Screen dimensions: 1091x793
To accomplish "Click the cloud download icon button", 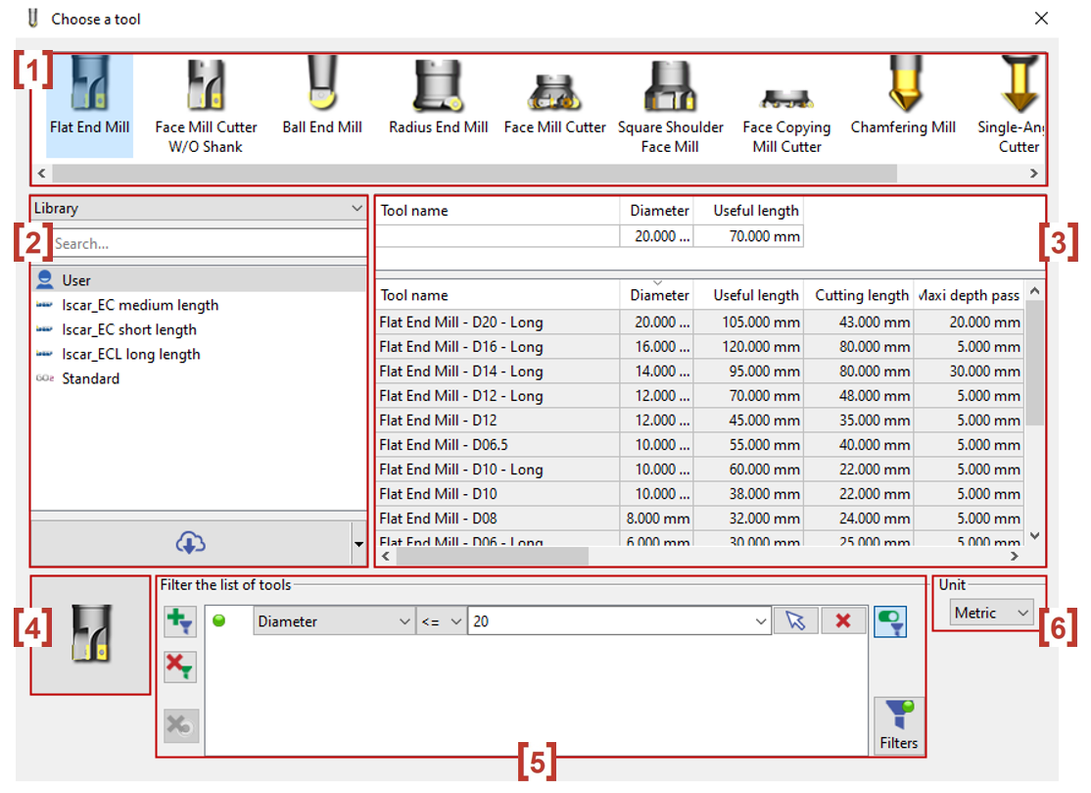I will pyautogui.click(x=190, y=543).
